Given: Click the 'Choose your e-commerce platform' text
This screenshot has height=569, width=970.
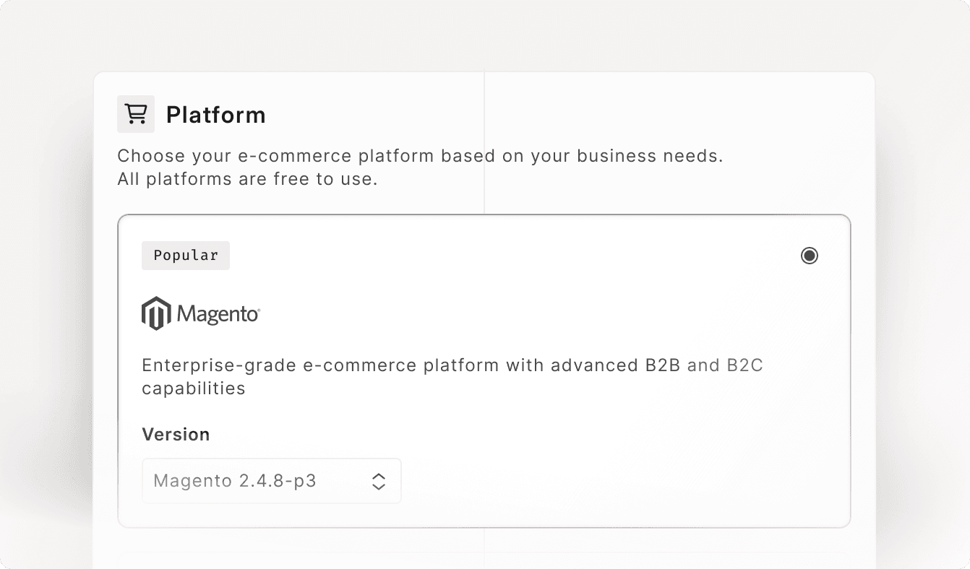Looking at the screenshot, I should click(x=420, y=167).
